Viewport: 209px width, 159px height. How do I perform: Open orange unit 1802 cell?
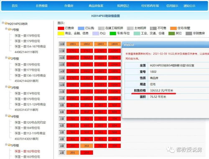[87, 44]
